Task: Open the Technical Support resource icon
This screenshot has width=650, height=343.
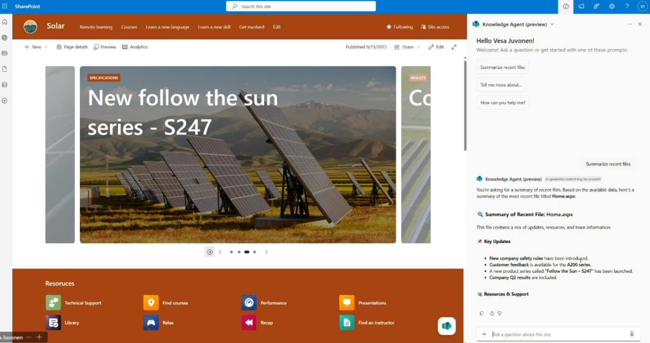Action: pos(53,303)
